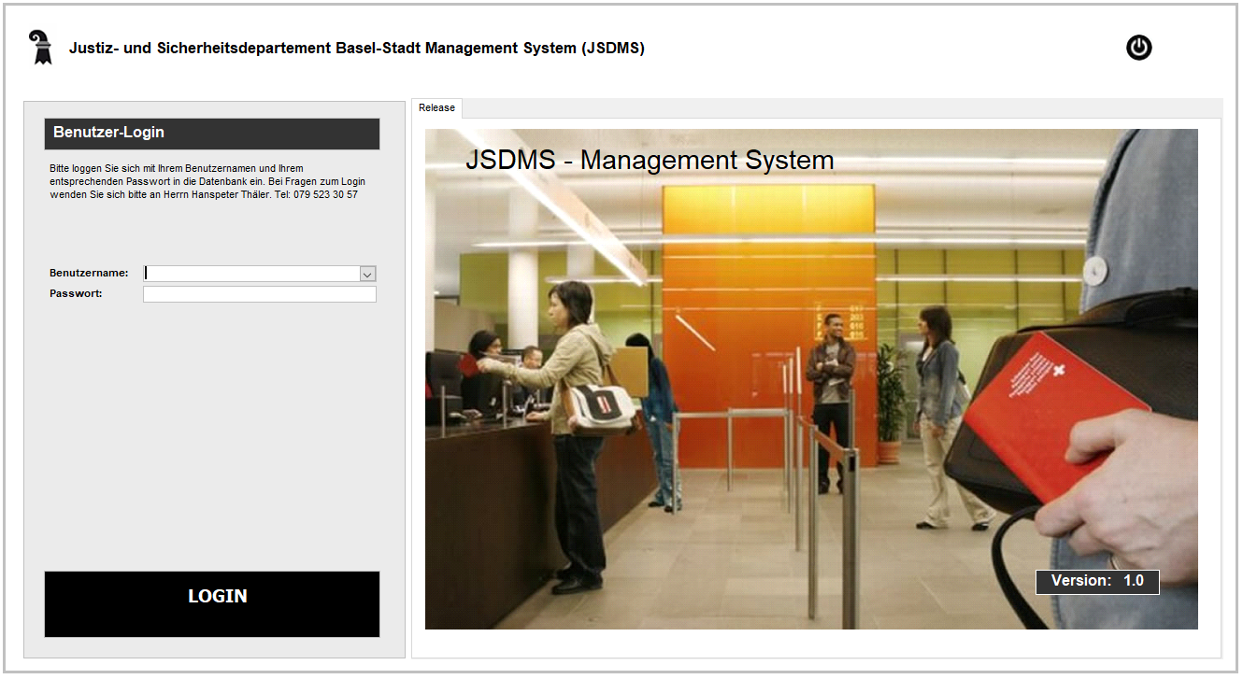Select the Benutzer-Login header bar
Image resolution: width=1243 pixels, height=679 pixels.
(211, 134)
